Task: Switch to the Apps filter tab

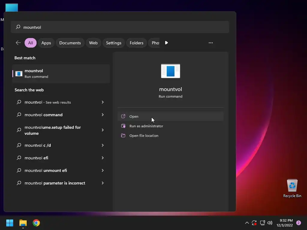Action: [x=46, y=43]
